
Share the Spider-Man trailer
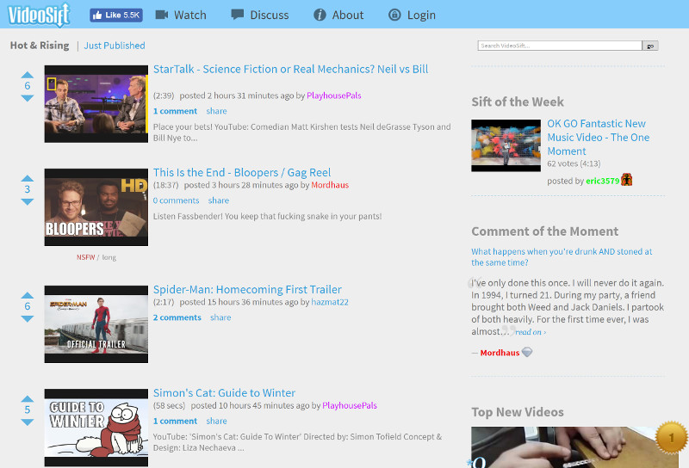(220, 317)
